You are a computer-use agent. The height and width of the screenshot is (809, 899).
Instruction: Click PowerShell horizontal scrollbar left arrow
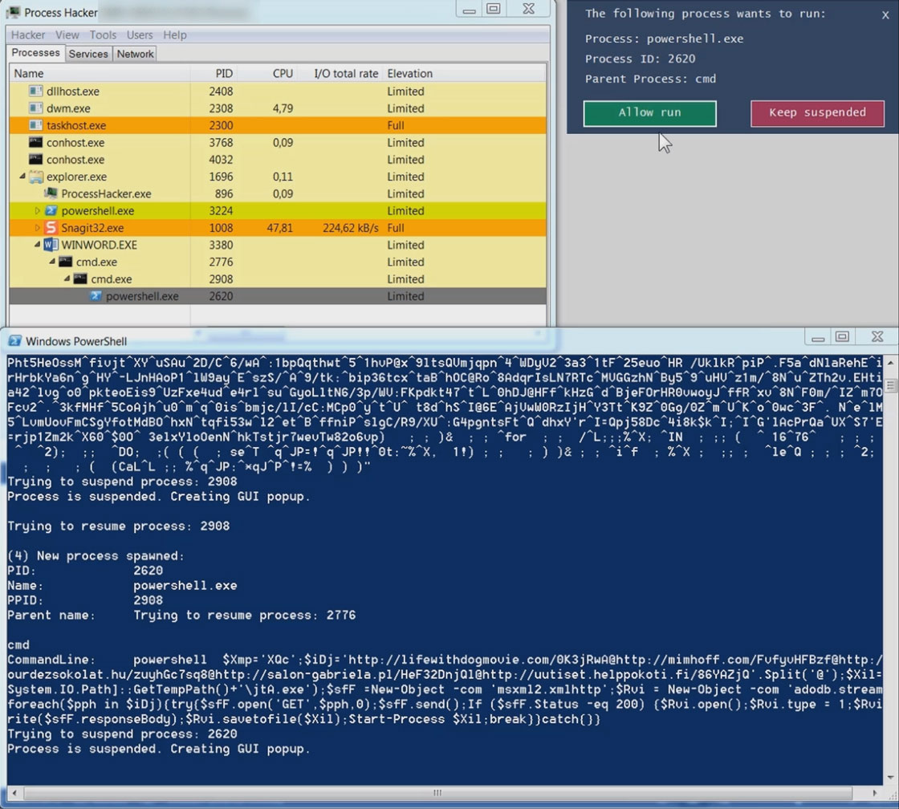pos(14,793)
